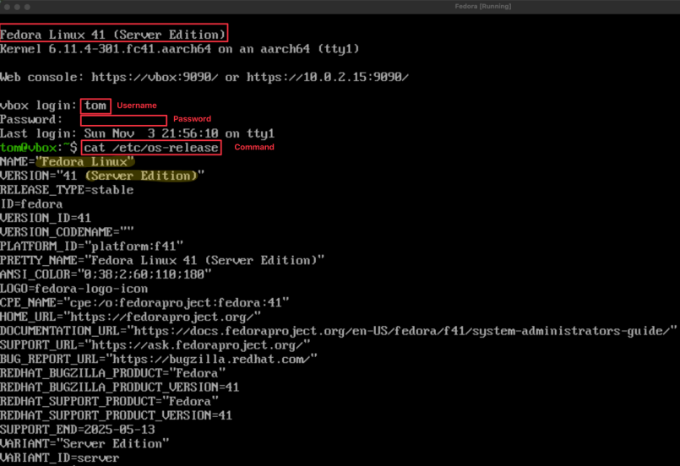The height and width of the screenshot is (466, 680).
Task: Click the "Password:" prompt label
Action: click(31, 119)
